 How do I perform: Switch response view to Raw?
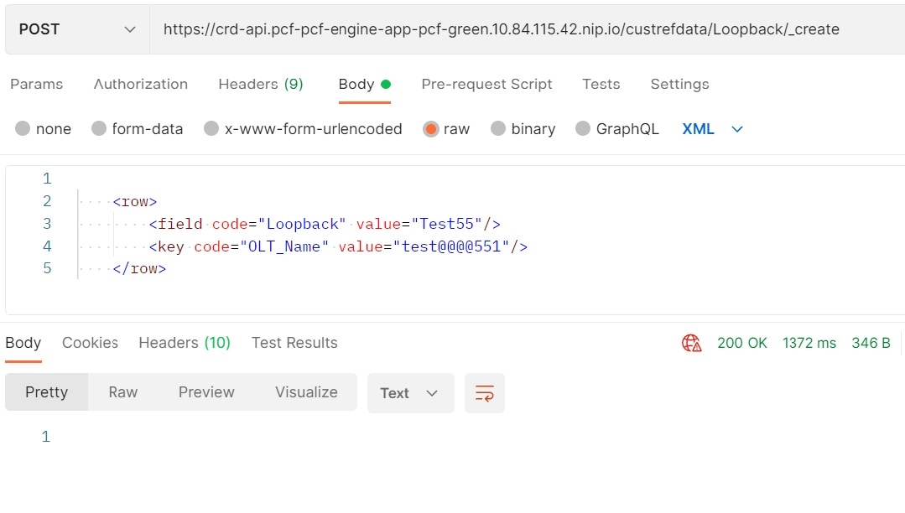click(123, 392)
